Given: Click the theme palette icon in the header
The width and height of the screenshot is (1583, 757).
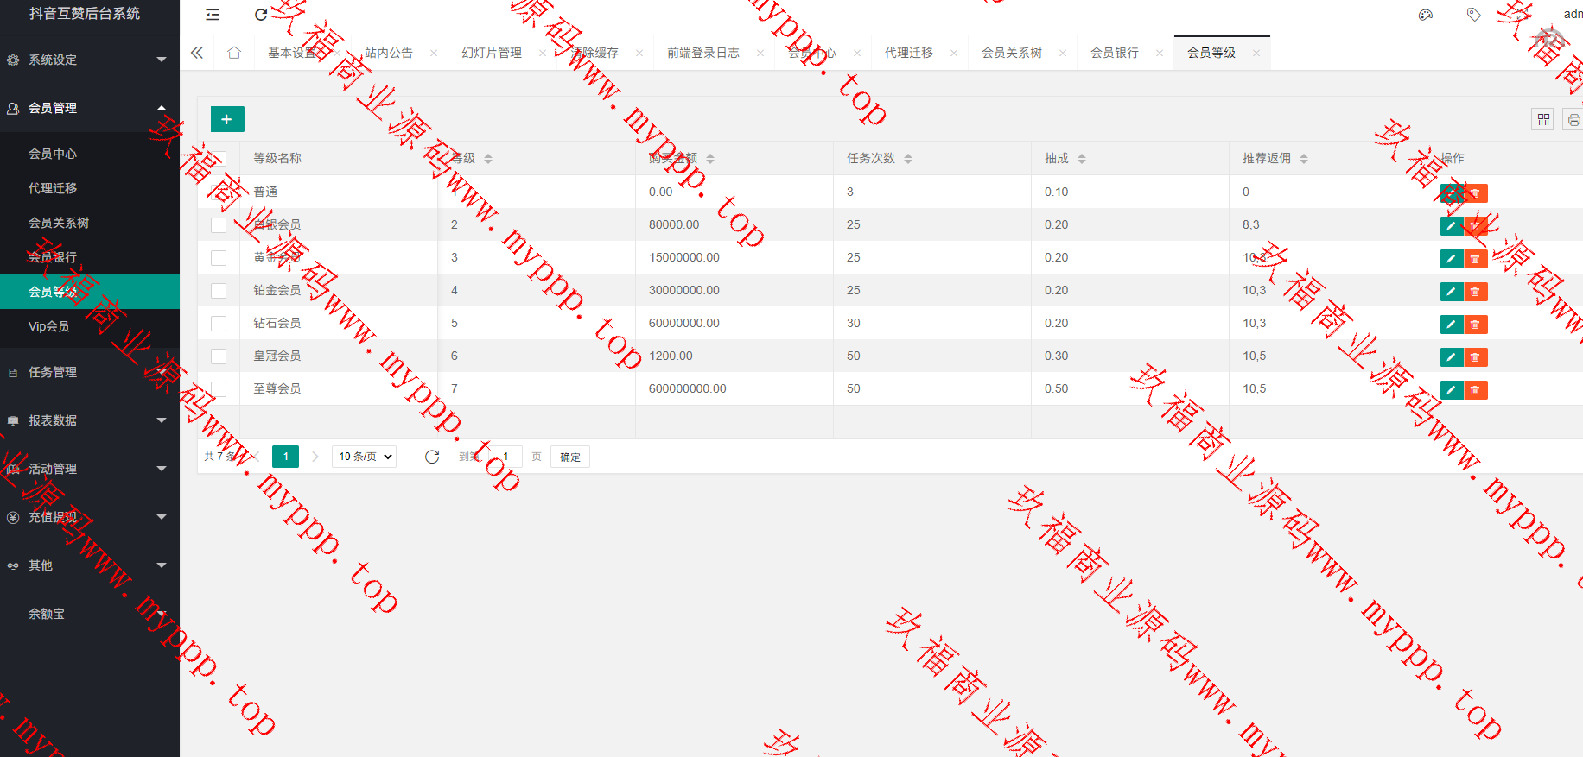Looking at the screenshot, I should click(1426, 15).
